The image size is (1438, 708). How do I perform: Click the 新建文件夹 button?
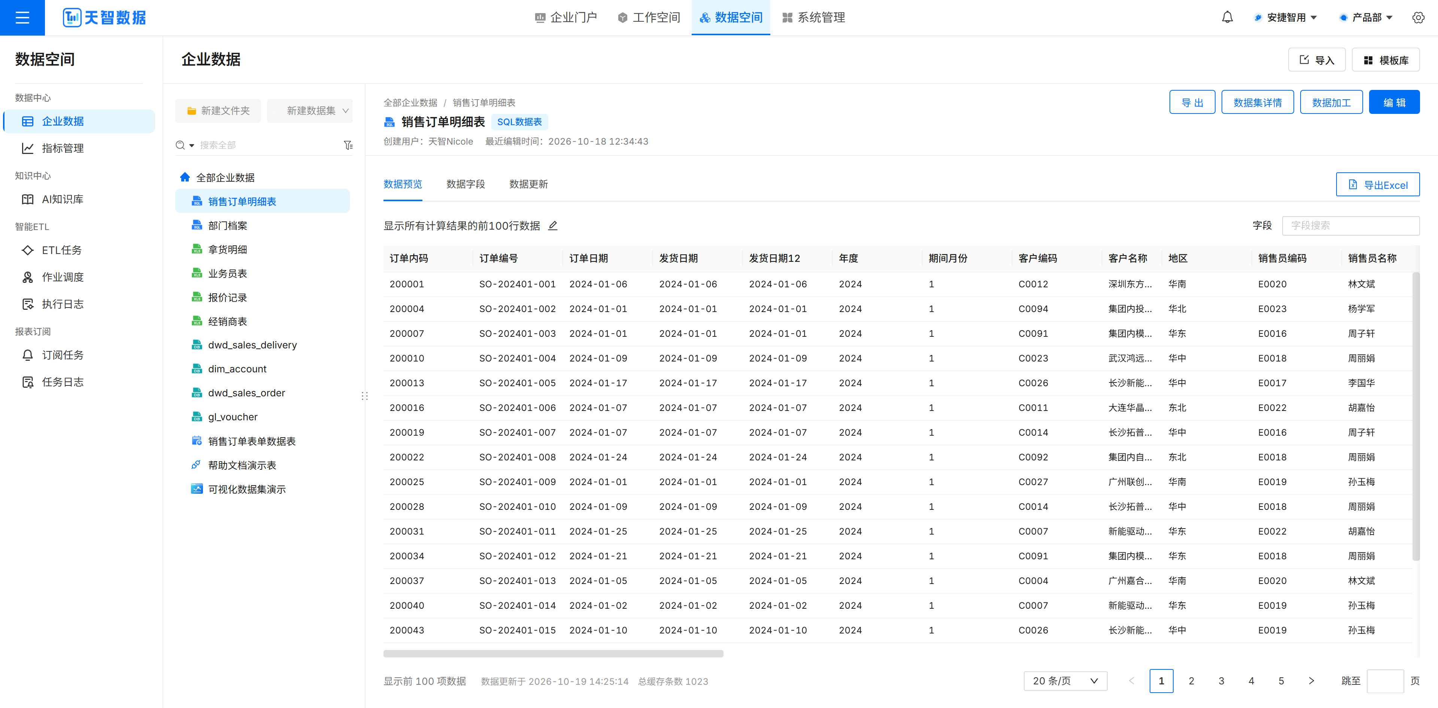pyautogui.click(x=218, y=111)
